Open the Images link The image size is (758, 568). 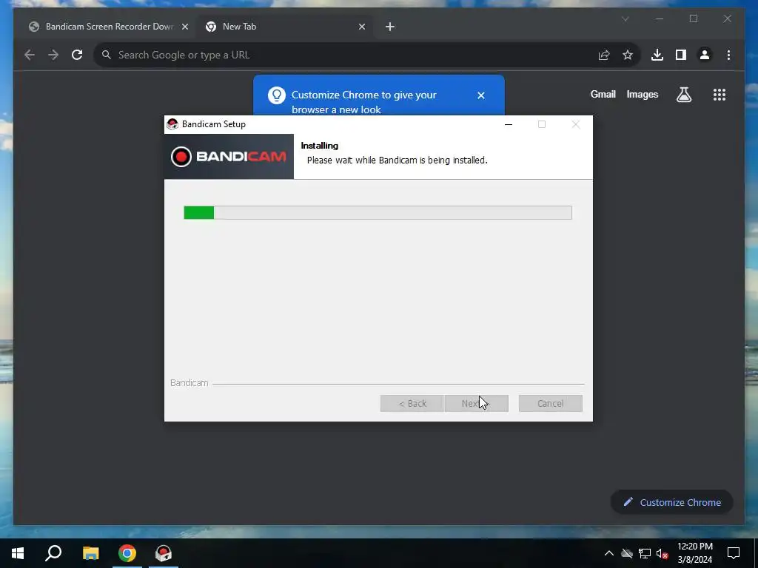tap(642, 94)
